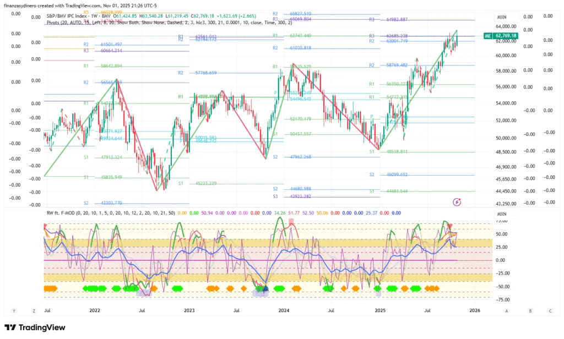This screenshot has width=564, height=339.
Task: Toggle the A scale button
Action: point(506,311)
